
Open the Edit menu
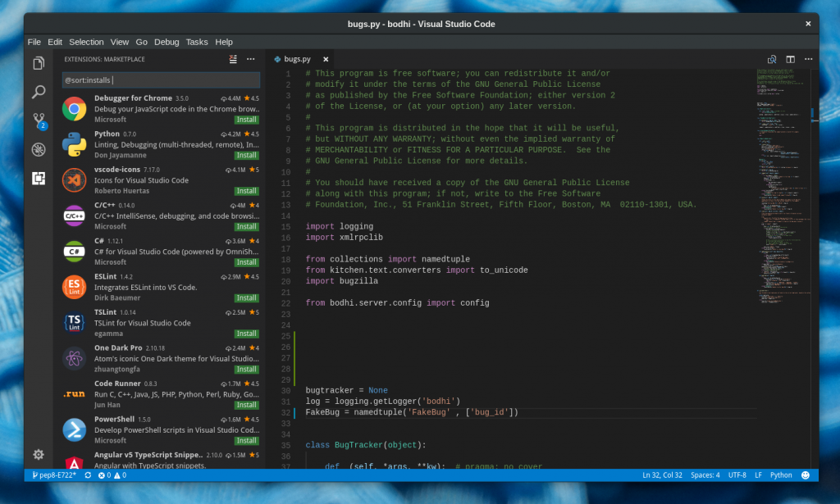point(55,42)
